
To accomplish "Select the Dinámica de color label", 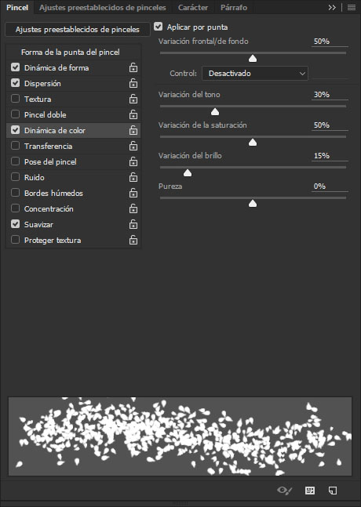I will (x=55, y=130).
